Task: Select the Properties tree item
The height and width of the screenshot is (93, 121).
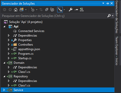Action: tap(25, 40)
